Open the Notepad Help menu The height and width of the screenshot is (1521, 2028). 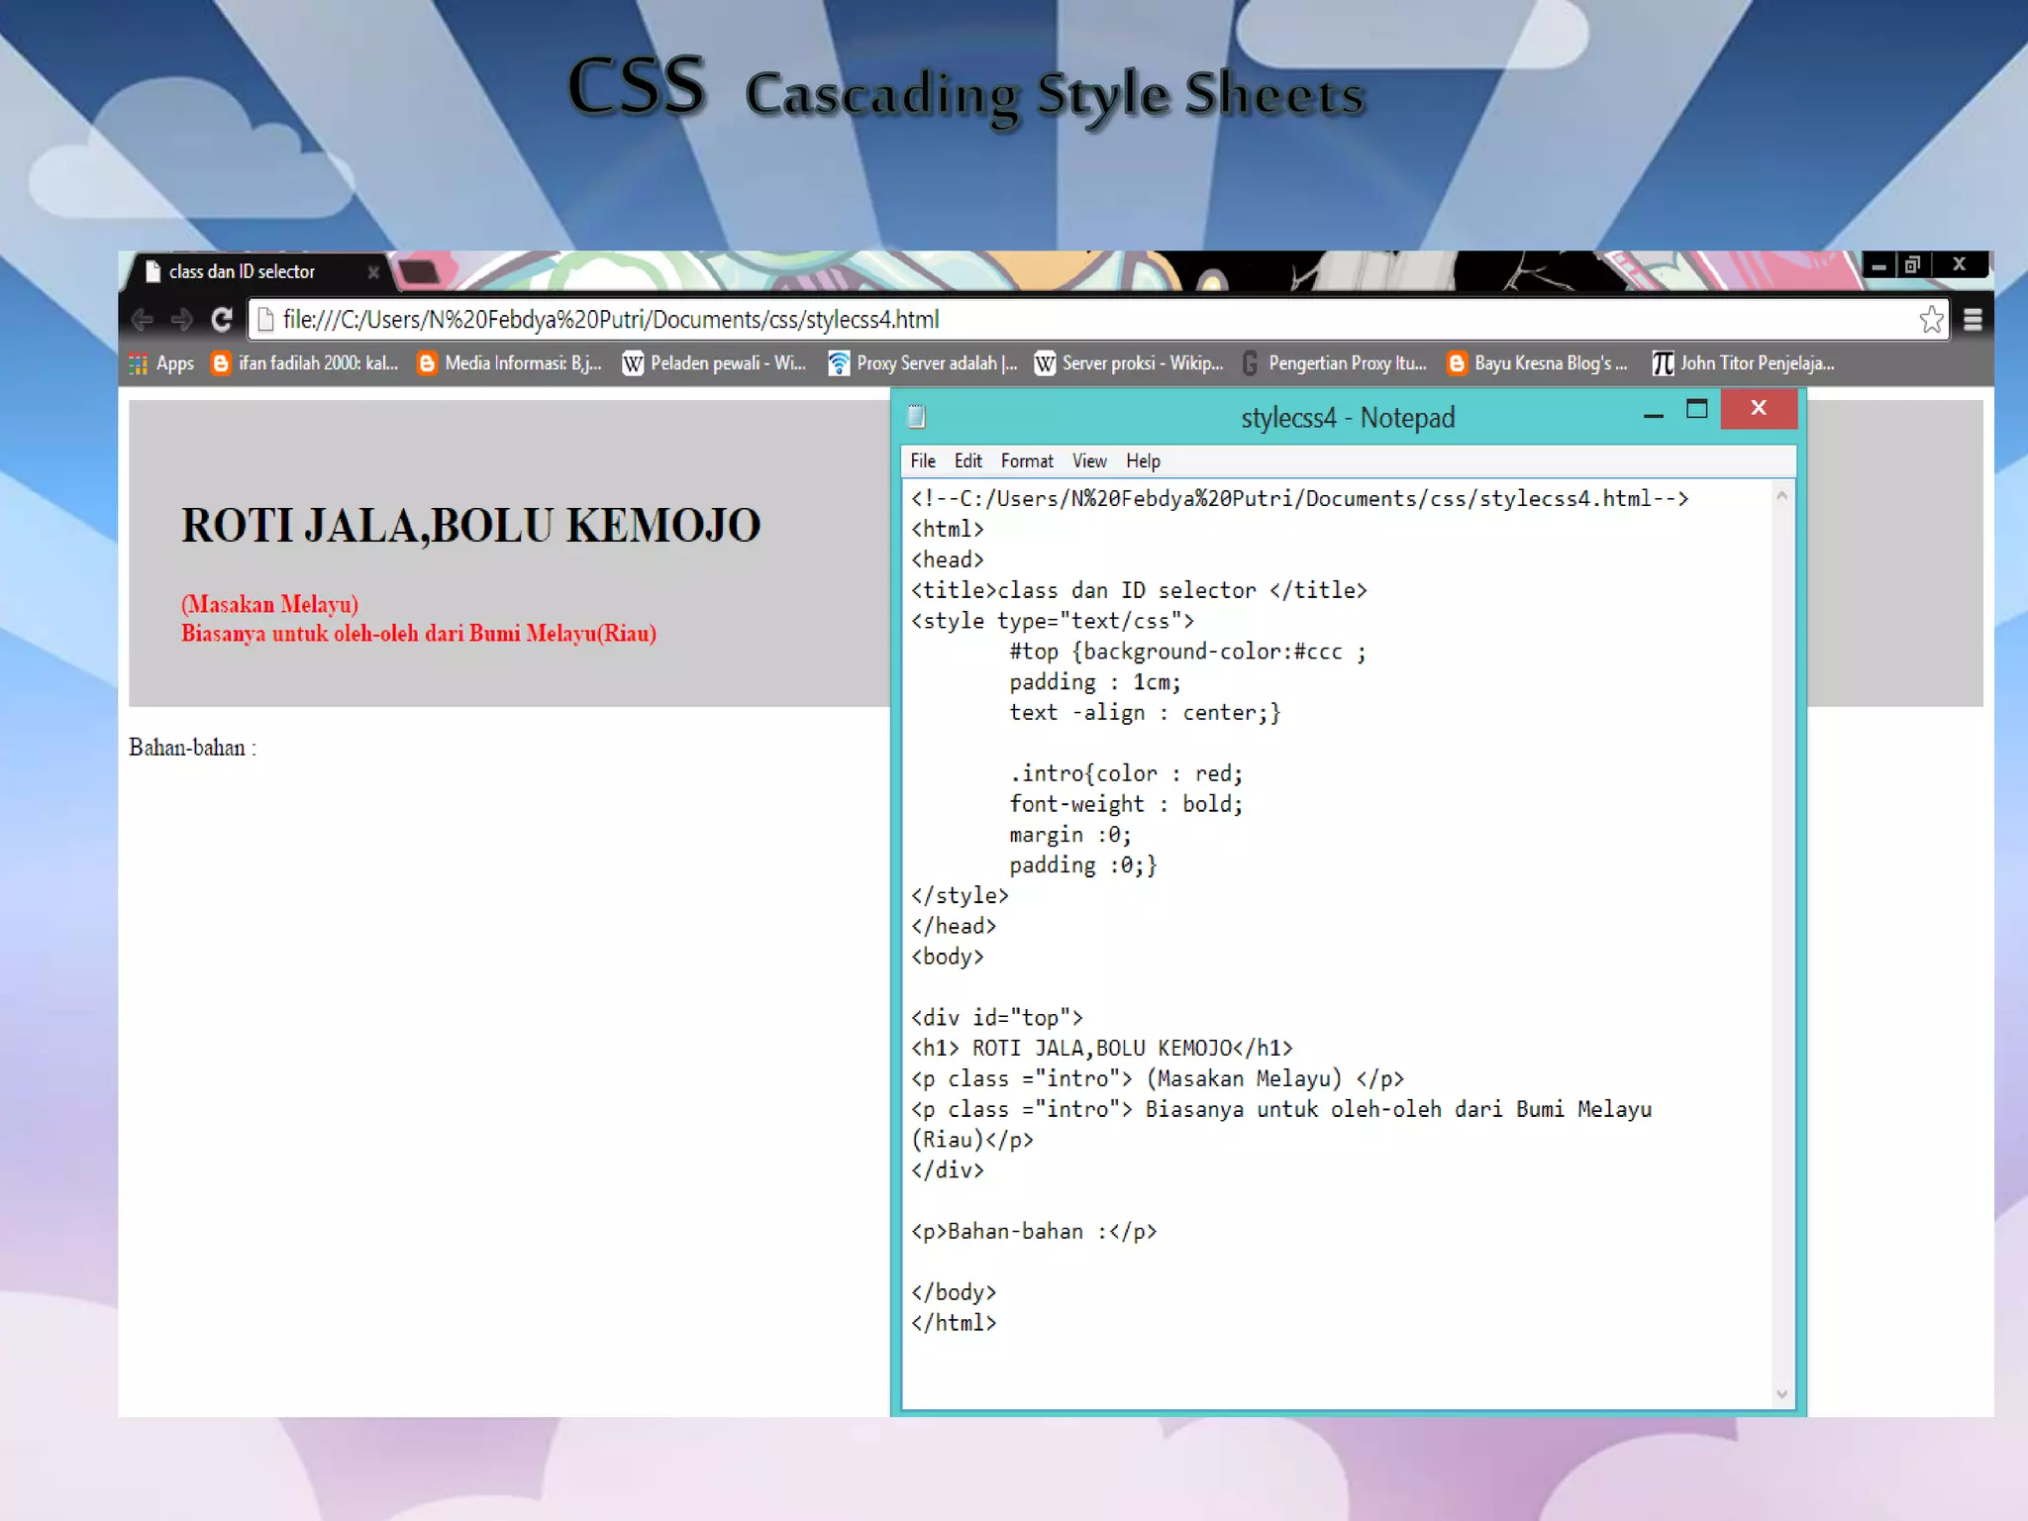(x=1143, y=461)
